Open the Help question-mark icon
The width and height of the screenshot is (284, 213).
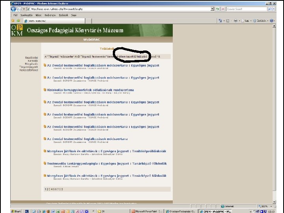coord(271,21)
